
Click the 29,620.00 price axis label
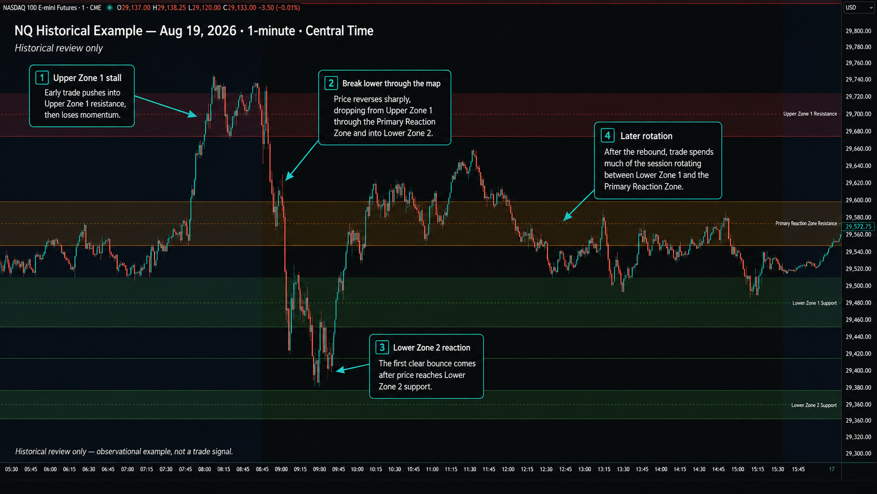[858, 183]
